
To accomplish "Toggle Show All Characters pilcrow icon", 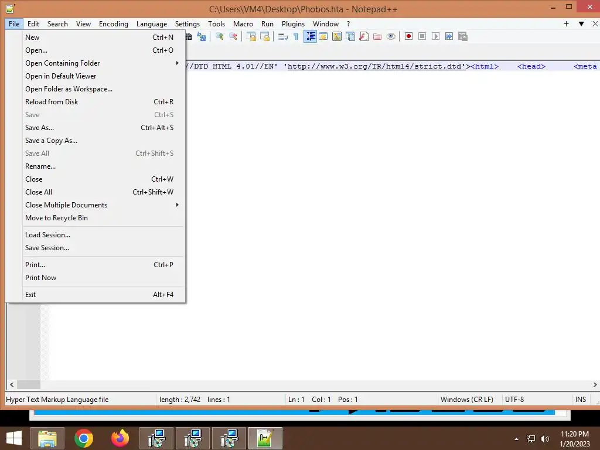I will [x=296, y=36].
